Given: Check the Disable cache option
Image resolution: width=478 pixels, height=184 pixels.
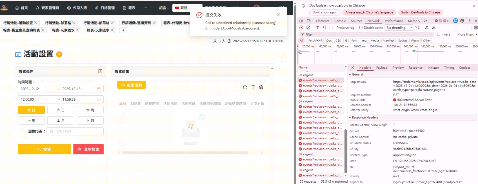Looking at the screenshot, I should pyautogui.click(x=361, y=27).
